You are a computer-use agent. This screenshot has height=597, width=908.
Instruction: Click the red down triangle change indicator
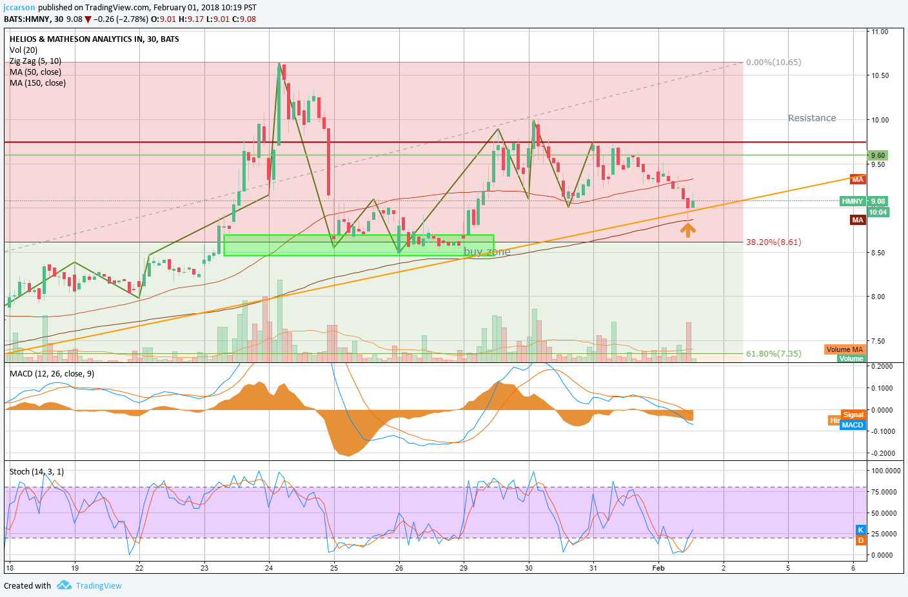(x=88, y=19)
